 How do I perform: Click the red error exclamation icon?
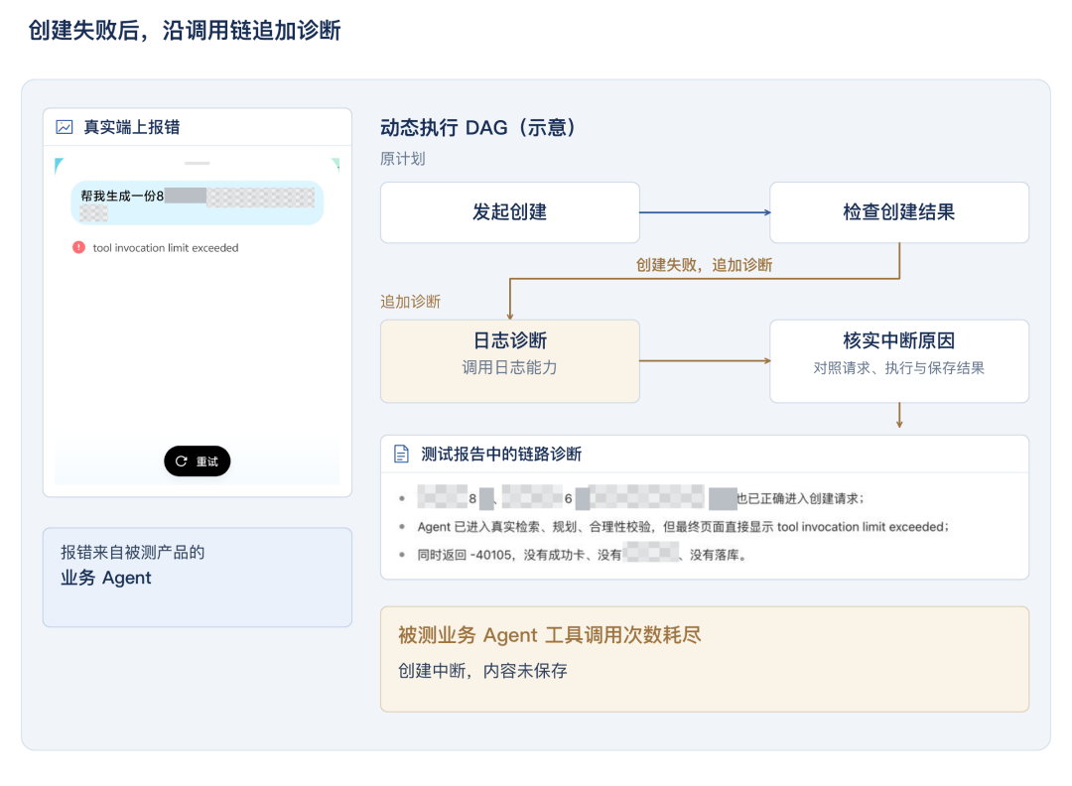pos(78,247)
